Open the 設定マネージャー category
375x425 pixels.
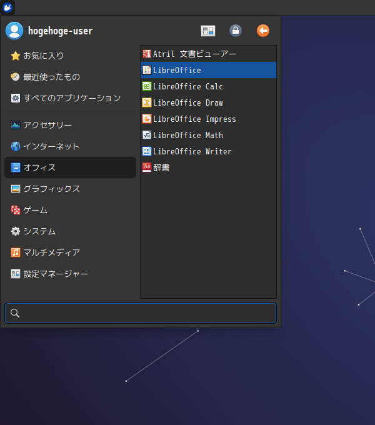[x=70, y=274]
